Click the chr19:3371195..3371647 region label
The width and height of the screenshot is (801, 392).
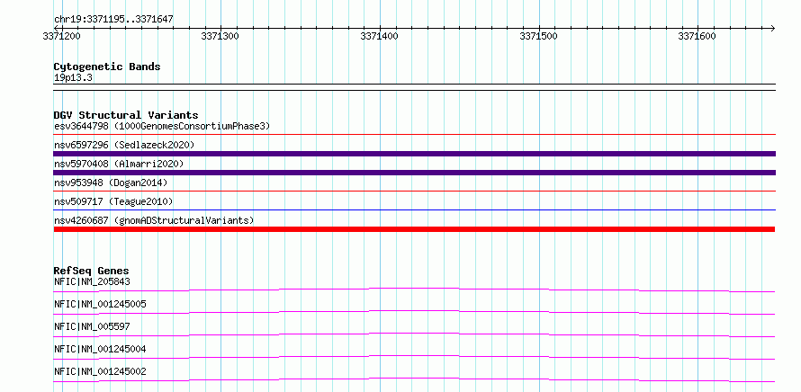click(113, 20)
